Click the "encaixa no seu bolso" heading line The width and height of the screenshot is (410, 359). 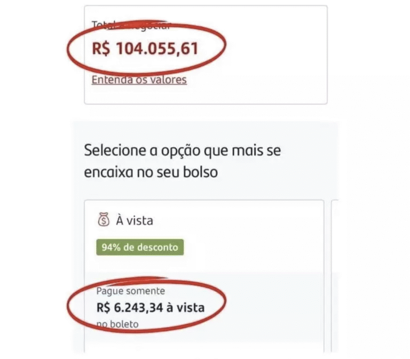151,173
